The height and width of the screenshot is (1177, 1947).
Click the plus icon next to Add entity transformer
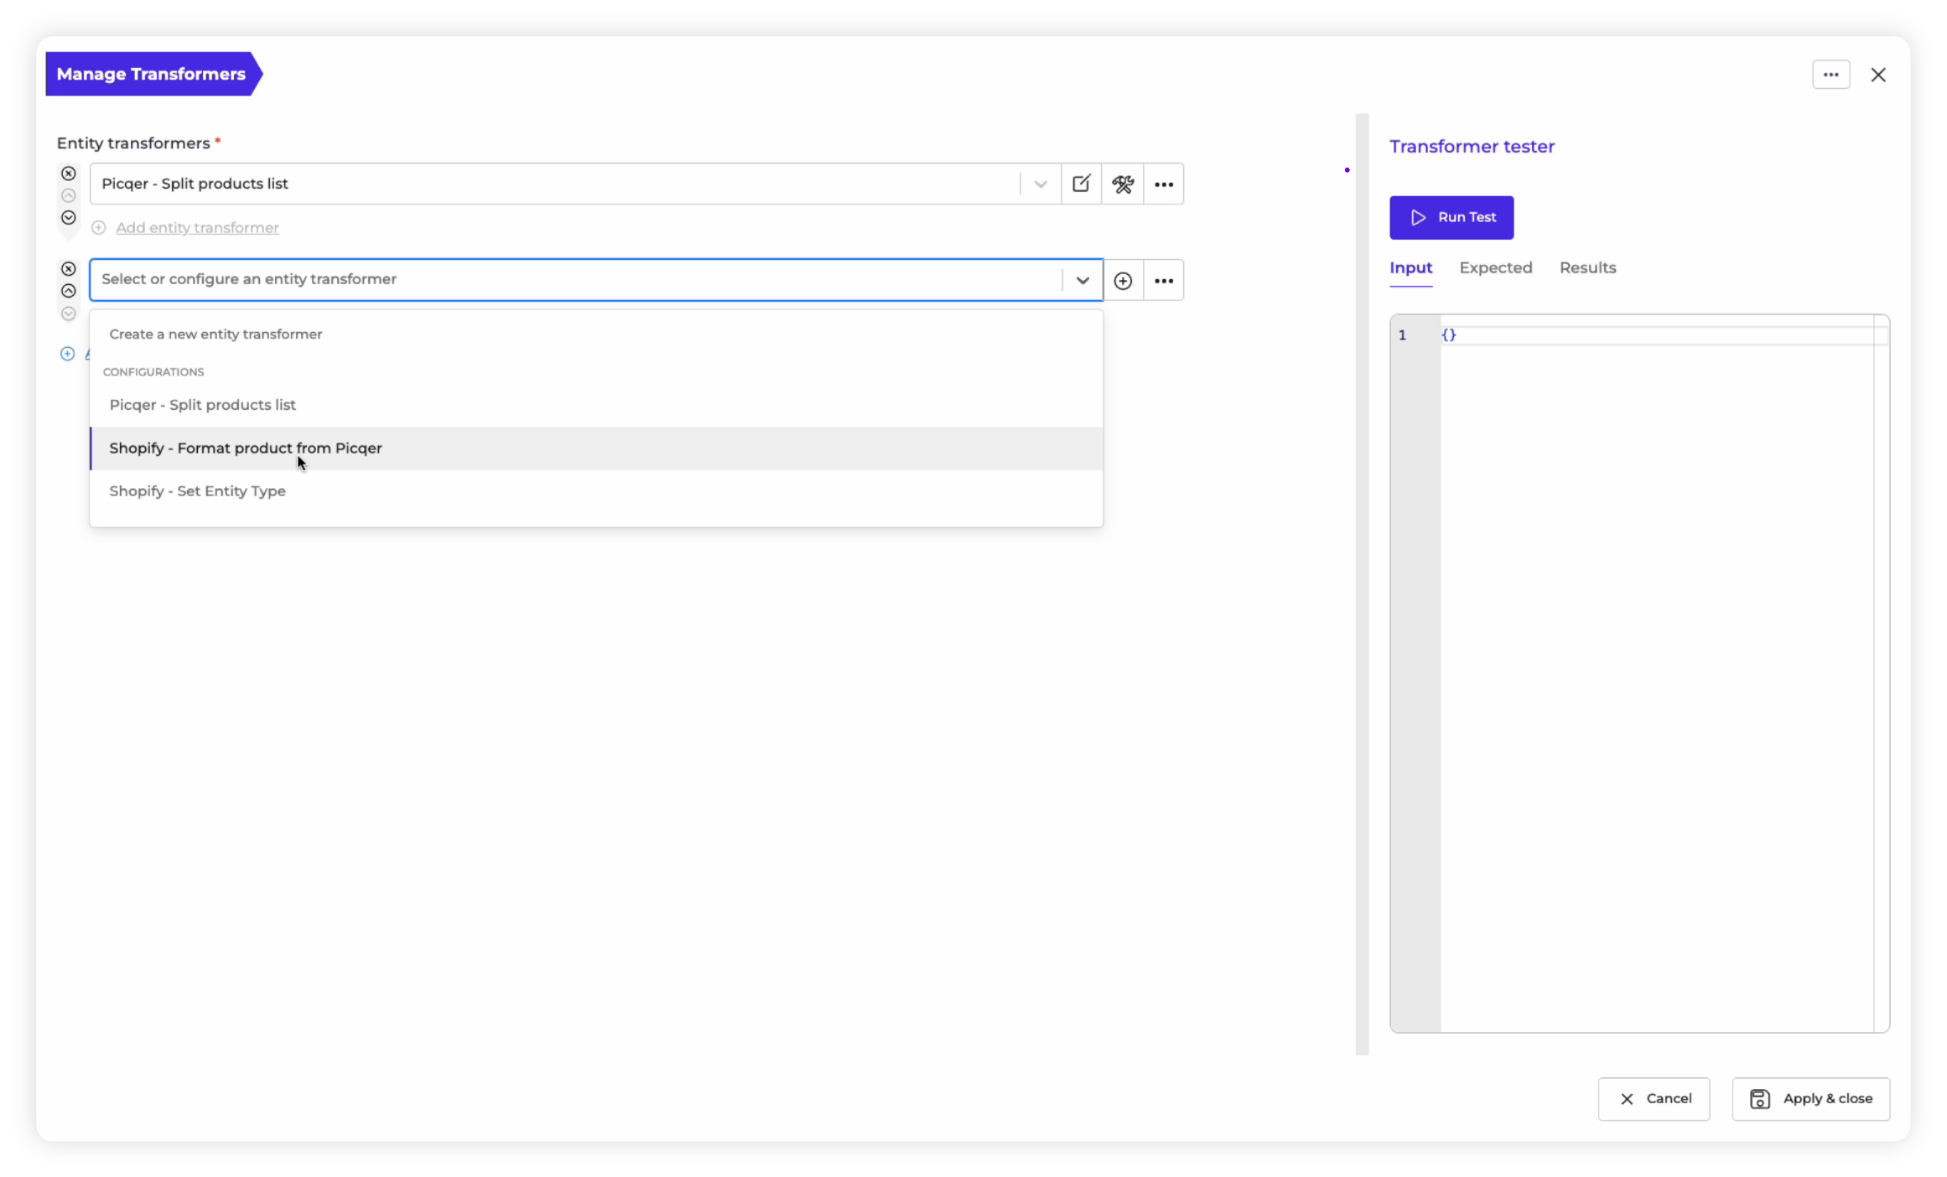(x=99, y=228)
